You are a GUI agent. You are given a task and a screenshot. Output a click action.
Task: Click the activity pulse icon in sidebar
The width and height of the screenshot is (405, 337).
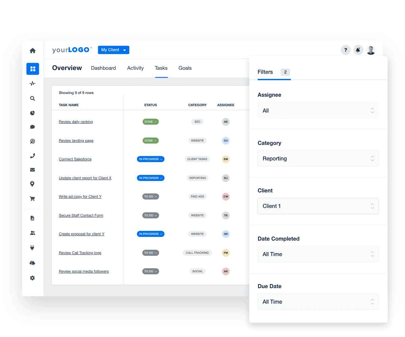[x=32, y=83]
